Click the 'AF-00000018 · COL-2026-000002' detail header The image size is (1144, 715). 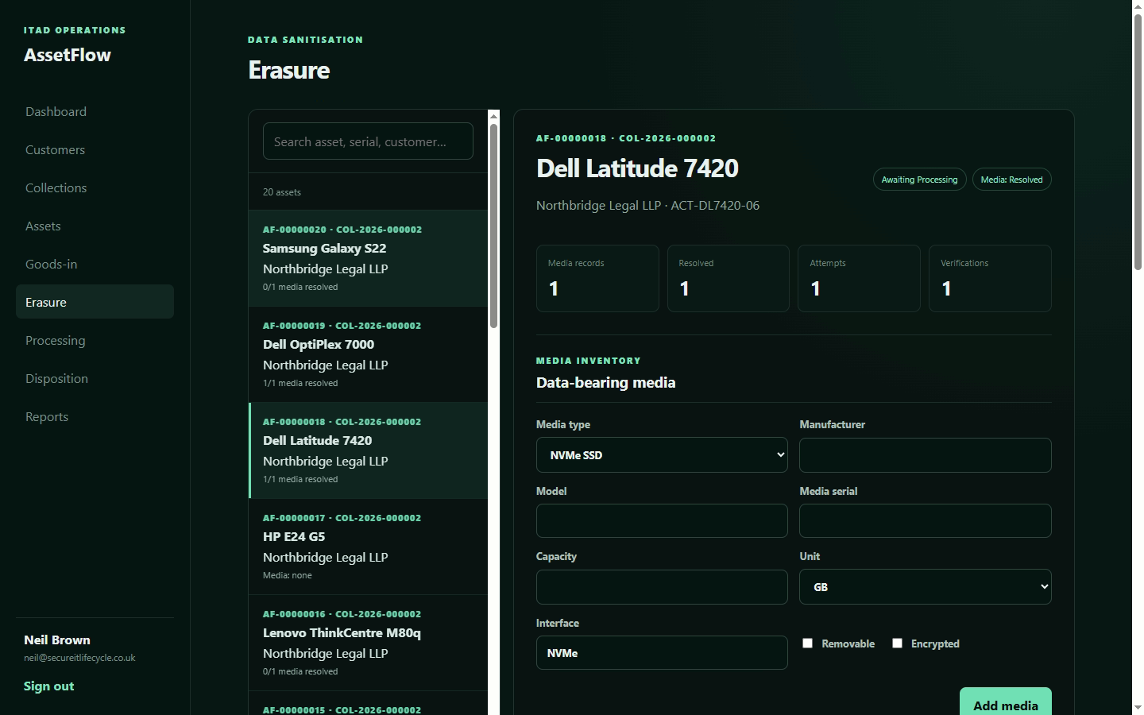626,138
